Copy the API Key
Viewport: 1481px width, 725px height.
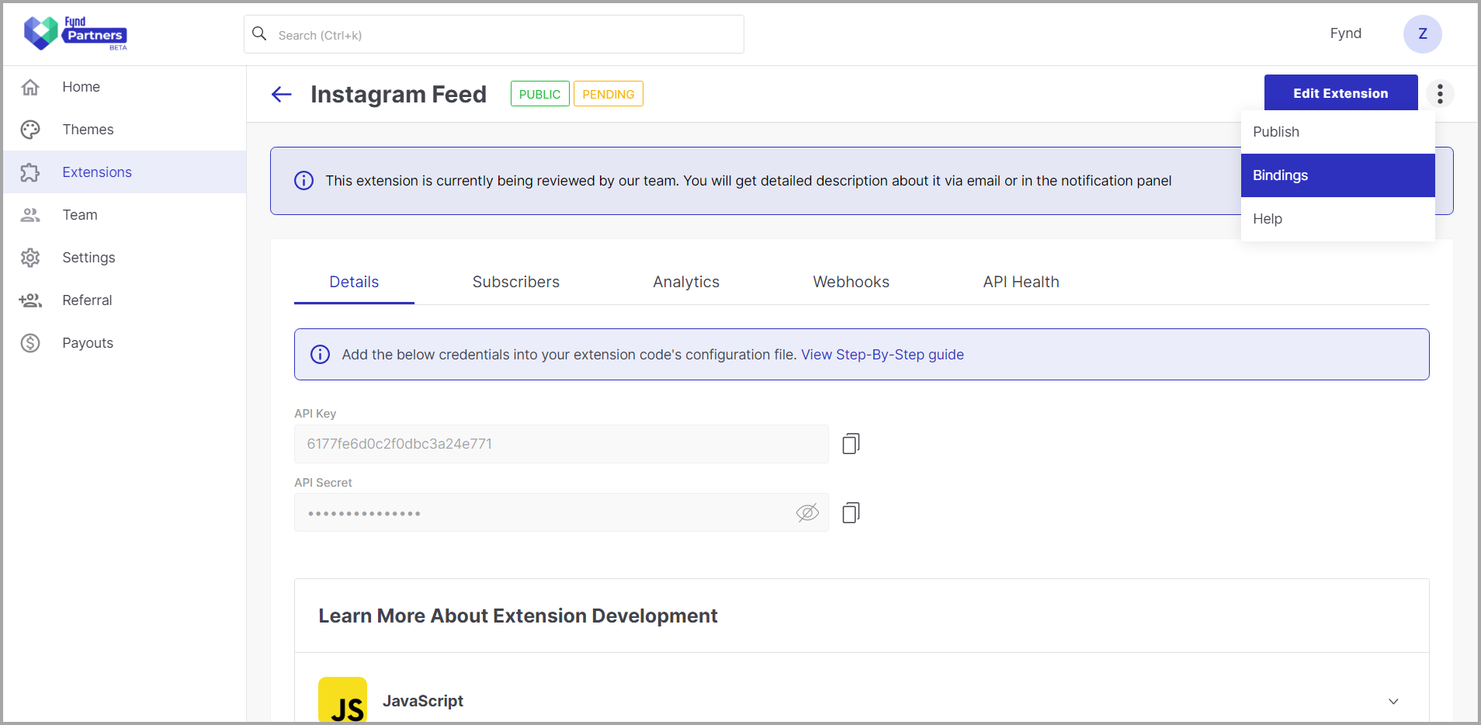tap(851, 444)
